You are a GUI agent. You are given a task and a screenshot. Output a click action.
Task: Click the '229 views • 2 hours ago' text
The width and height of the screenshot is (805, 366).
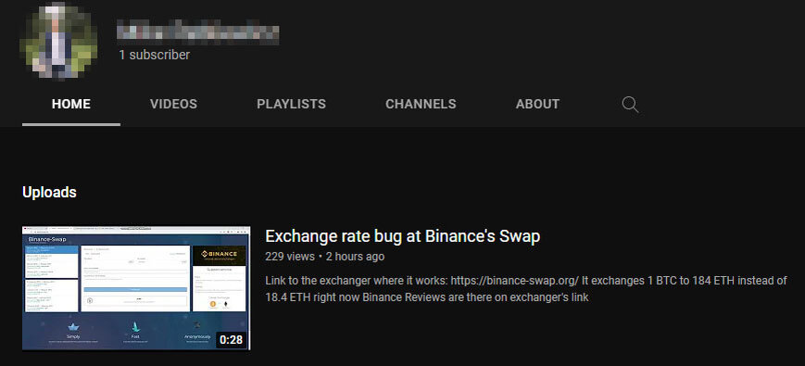point(324,256)
